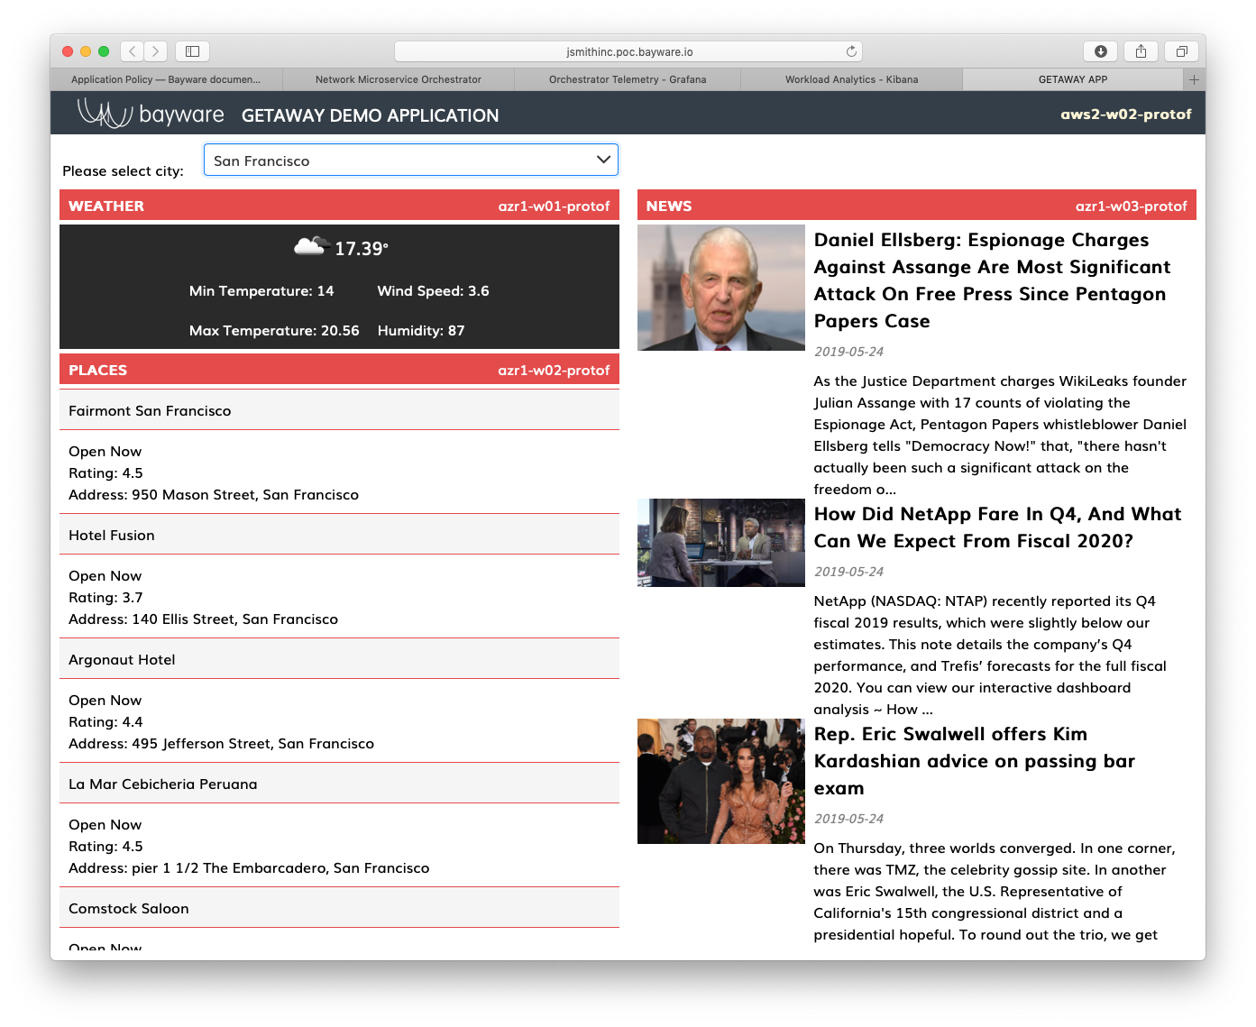
Task: Select the GETAWAY APP tab
Action: (x=1073, y=79)
